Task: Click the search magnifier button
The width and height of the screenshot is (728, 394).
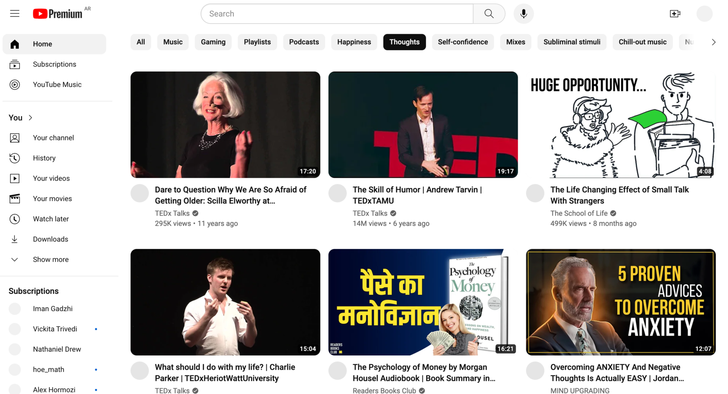Action: click(x=489, y=14)
